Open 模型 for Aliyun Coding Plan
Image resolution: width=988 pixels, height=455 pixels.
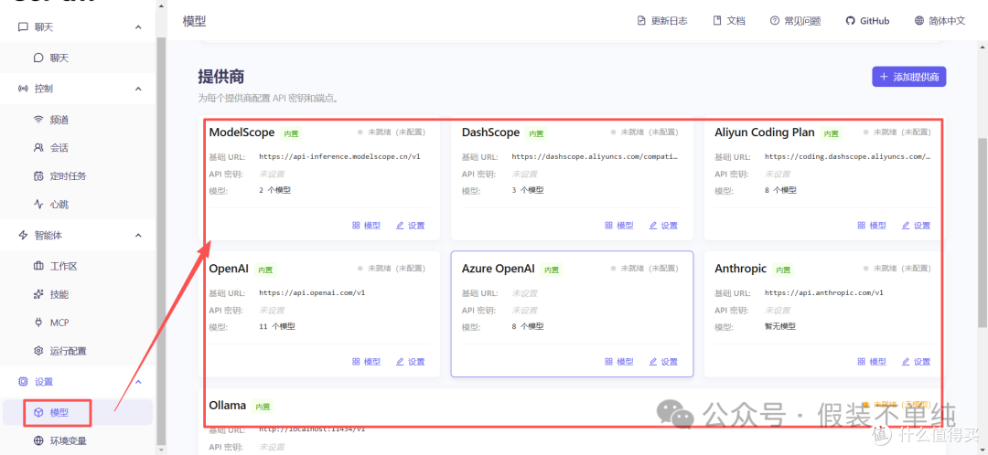tap(872, 226)
